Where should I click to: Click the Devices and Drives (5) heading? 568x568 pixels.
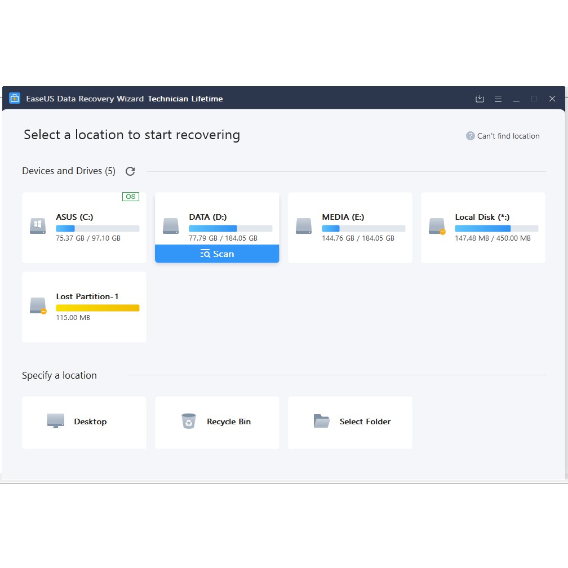point(69,171)
